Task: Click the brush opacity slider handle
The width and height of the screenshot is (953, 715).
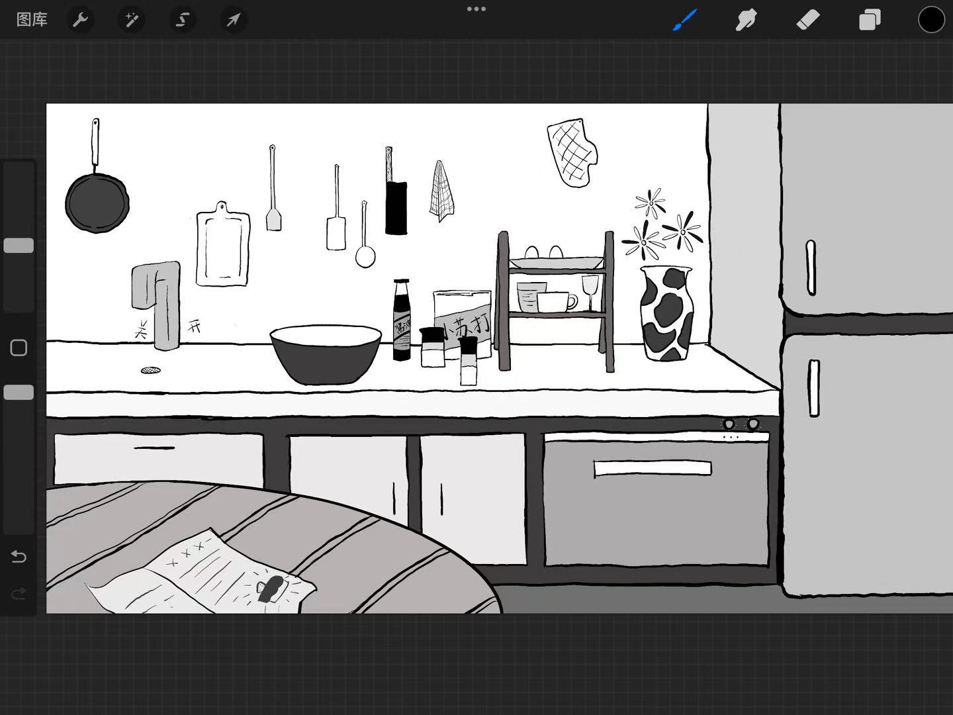Action: (19, 393)
